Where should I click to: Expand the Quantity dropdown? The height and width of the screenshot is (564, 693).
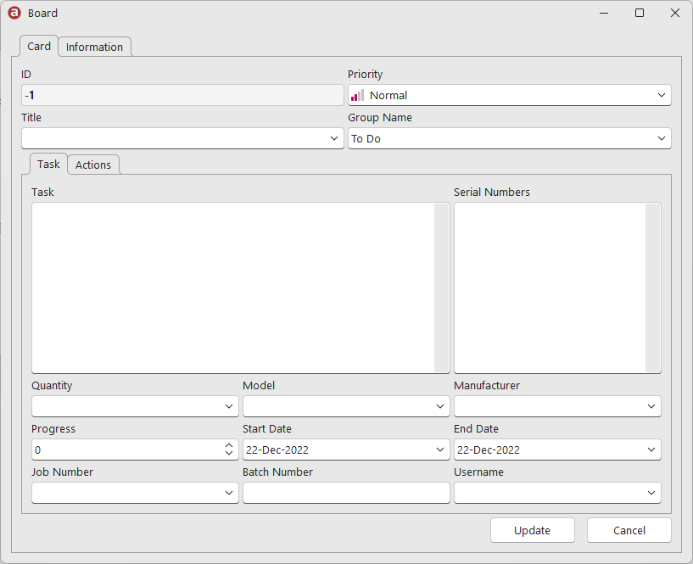click(229, 406)
